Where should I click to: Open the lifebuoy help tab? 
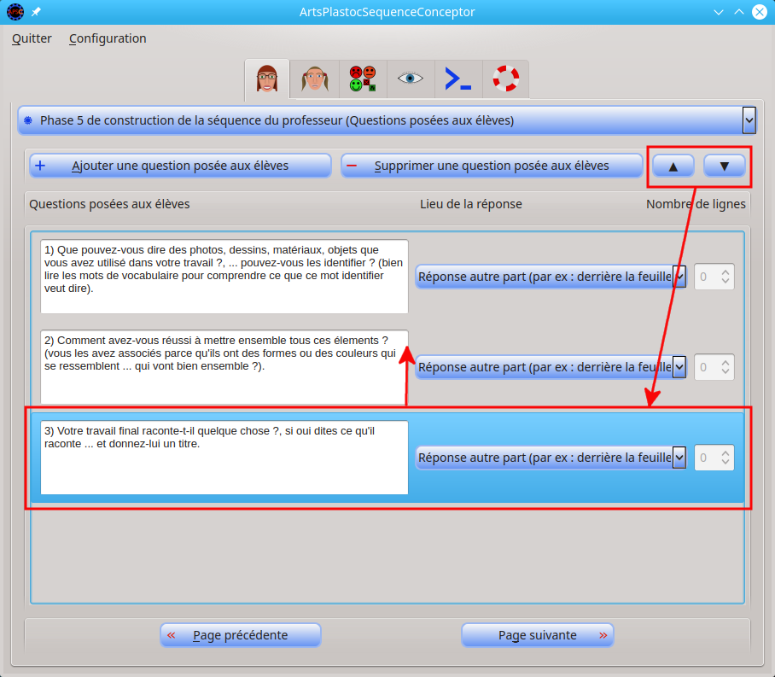[505, 79]
